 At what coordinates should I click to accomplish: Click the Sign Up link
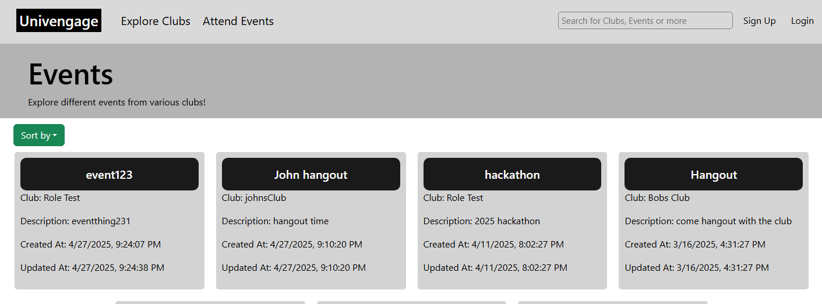click(x=760, y=21)
